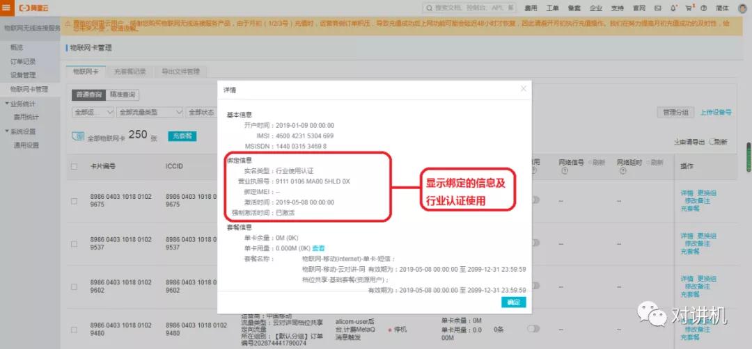Click the 查看 link beside 单卡用量
The height and width of the screenshot is (349, 752).
click(x=318, y=248)
